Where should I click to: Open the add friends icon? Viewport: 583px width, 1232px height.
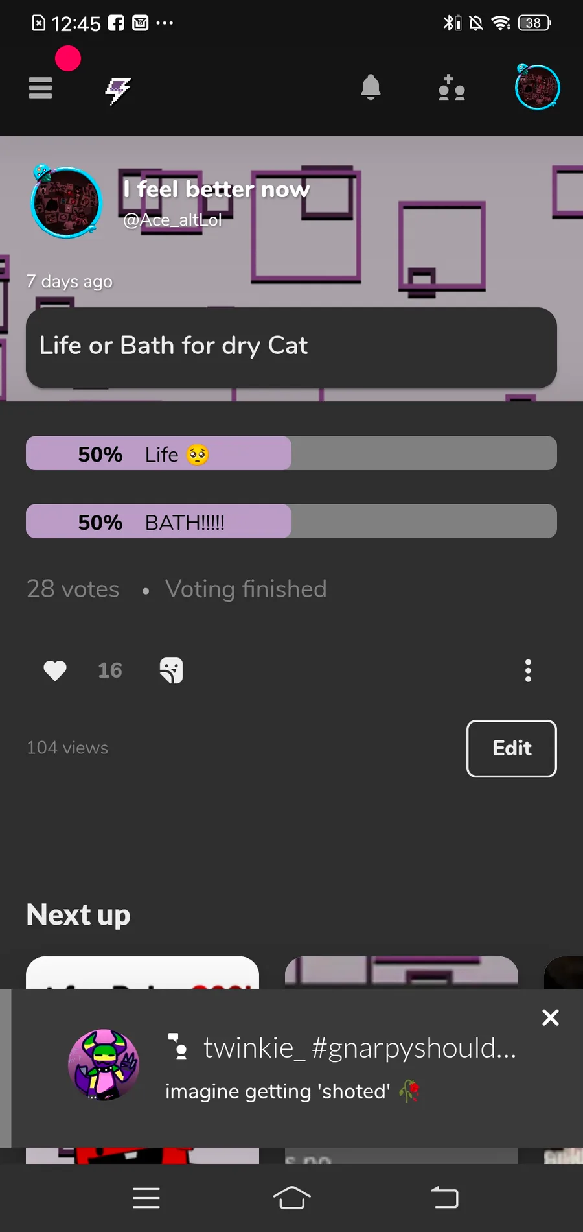452,88
